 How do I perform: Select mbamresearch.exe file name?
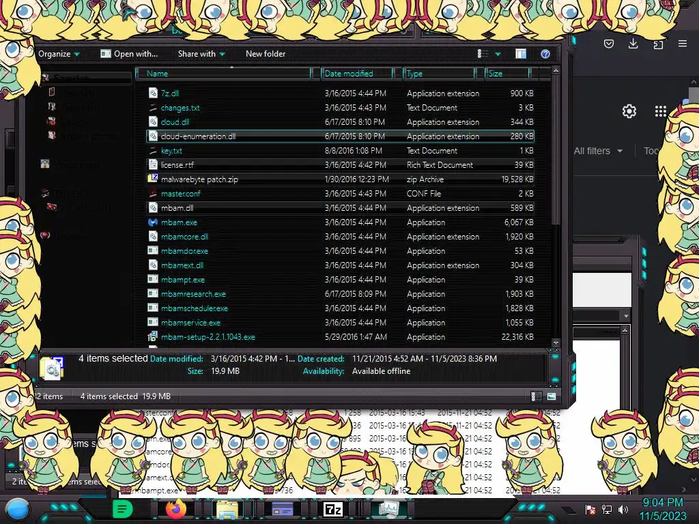[x=193, y=294]
